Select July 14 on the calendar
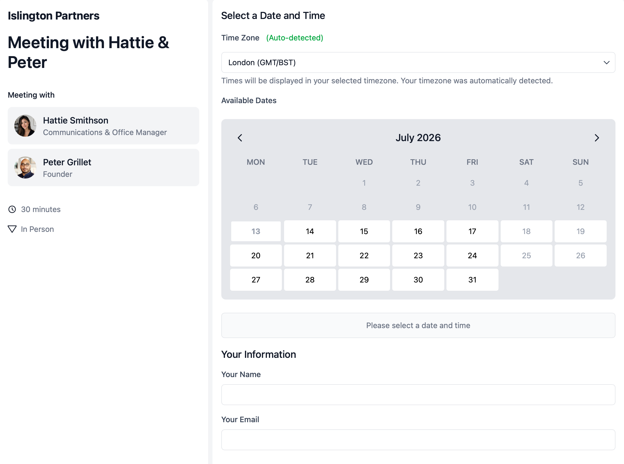Image resolution: width=624 pixels, height=464 pixels. 310,231
